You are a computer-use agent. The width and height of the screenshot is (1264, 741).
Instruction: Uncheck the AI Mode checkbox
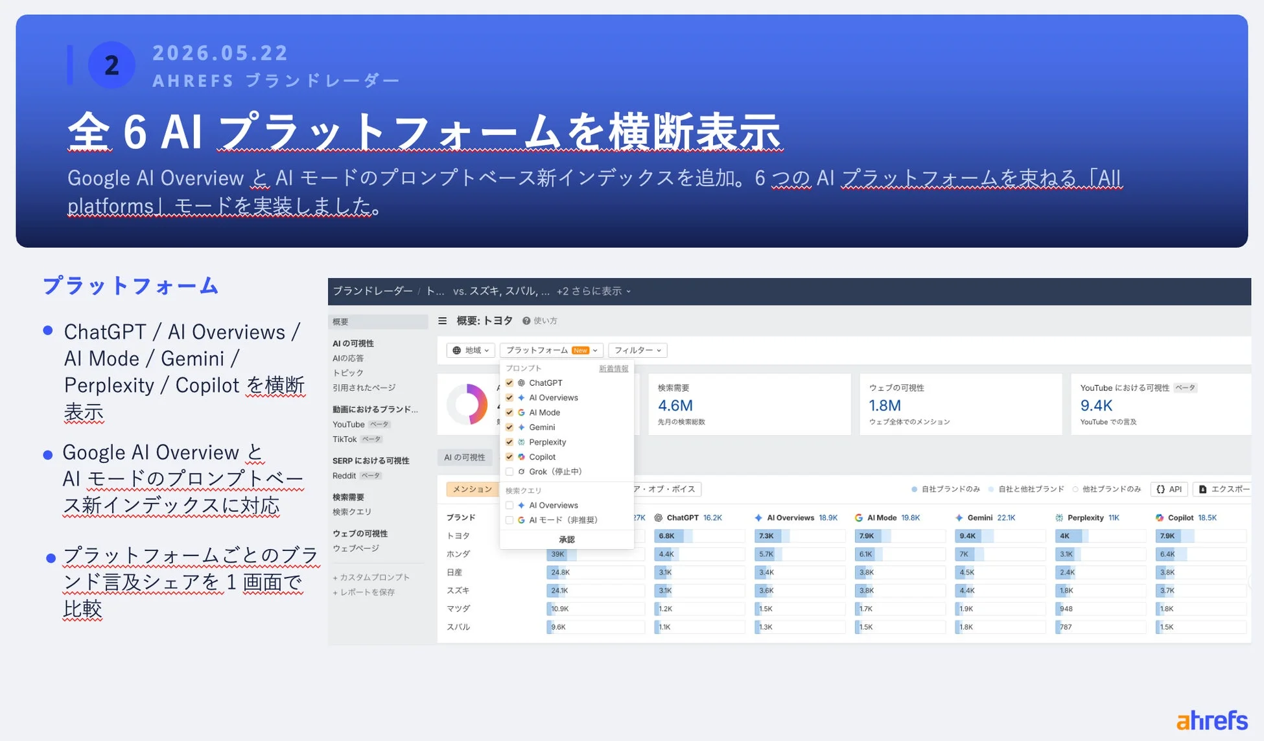[x=509, y=412]
